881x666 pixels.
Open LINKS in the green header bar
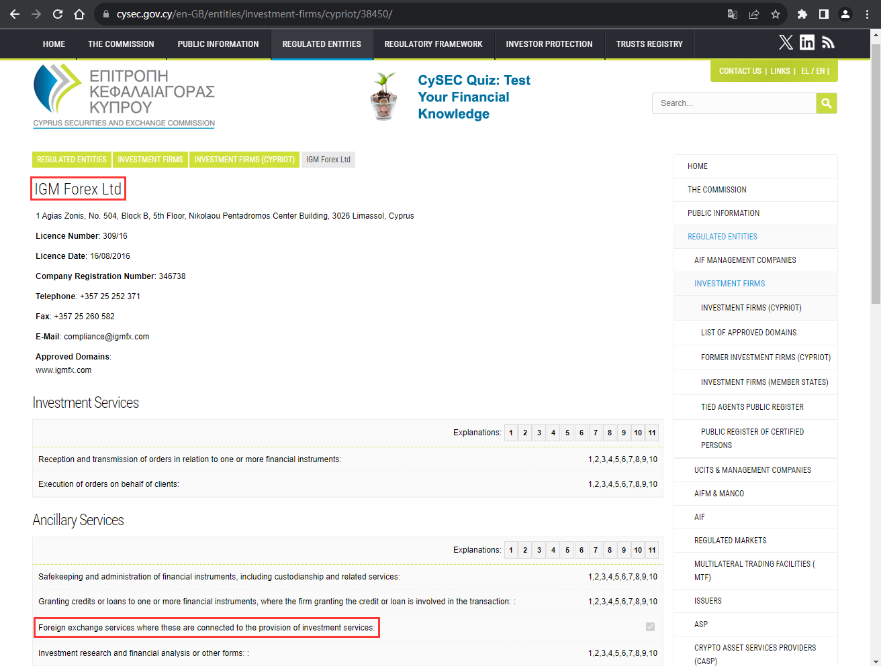click(x=780, y=71)
